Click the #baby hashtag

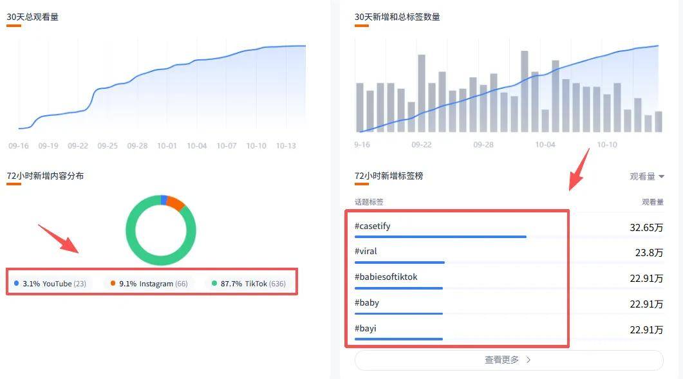366,303
